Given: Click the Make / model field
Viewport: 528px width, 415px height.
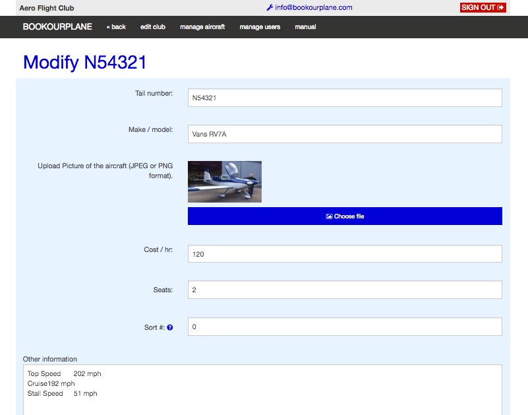Looking at the screenshot, I should (345, 134).
